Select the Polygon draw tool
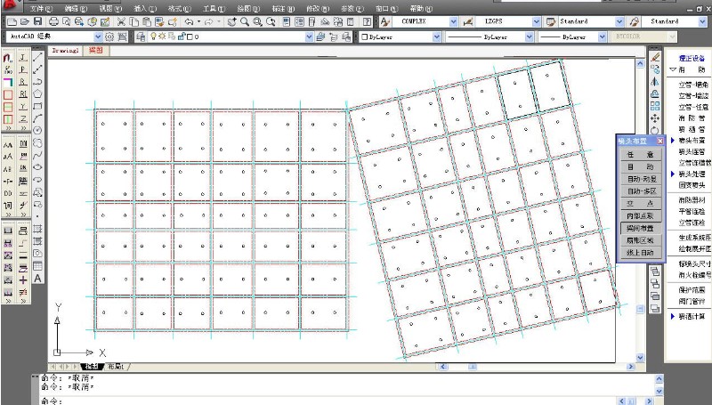The width and height of the screenshot is (712, 405). (x=37, y=94)
